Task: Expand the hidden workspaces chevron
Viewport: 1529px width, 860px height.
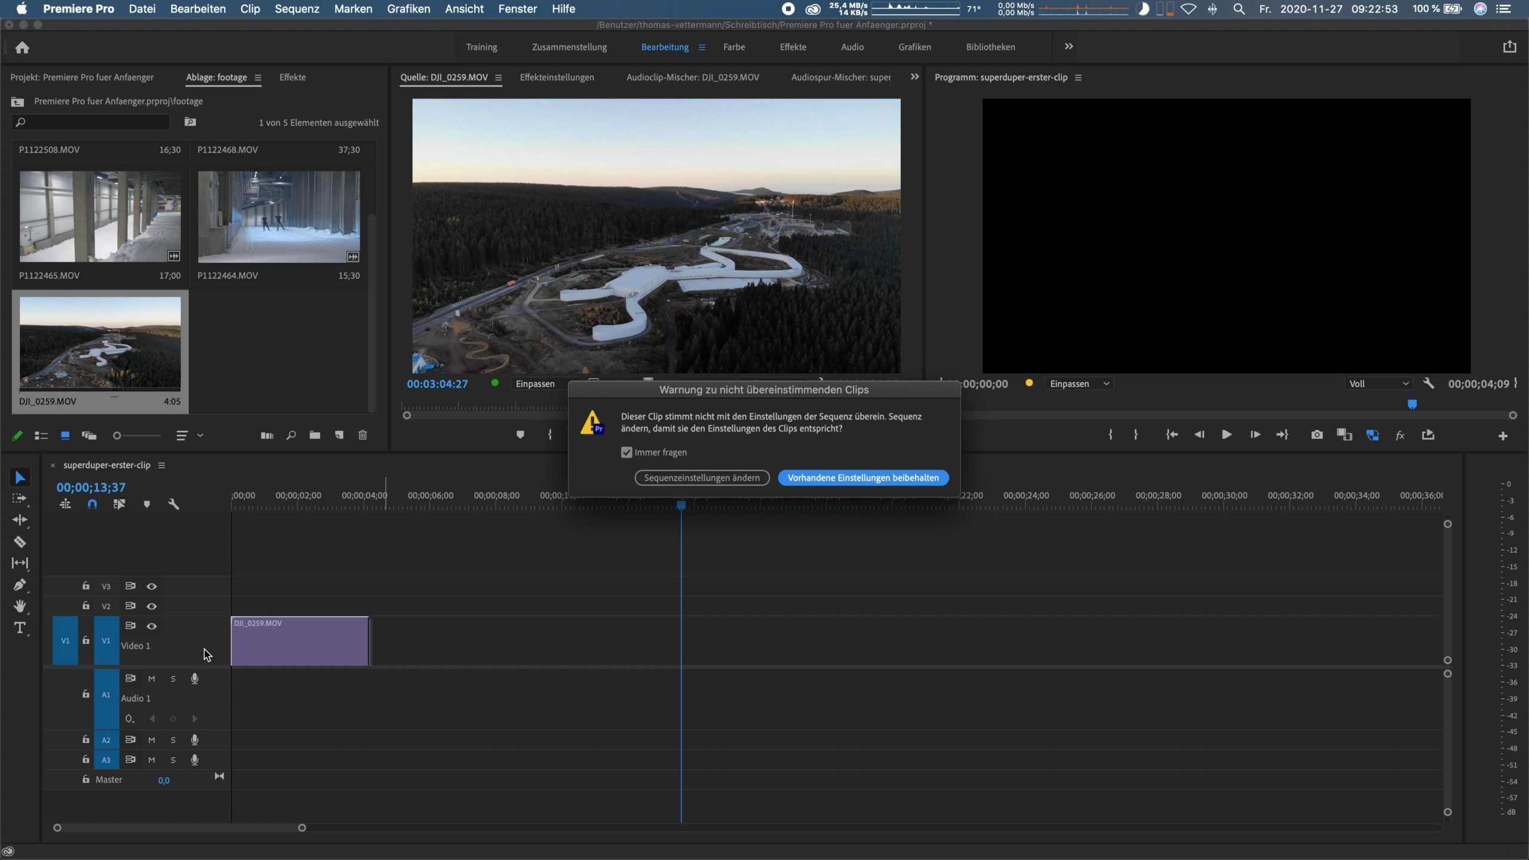Action: tap(1069, 47)
